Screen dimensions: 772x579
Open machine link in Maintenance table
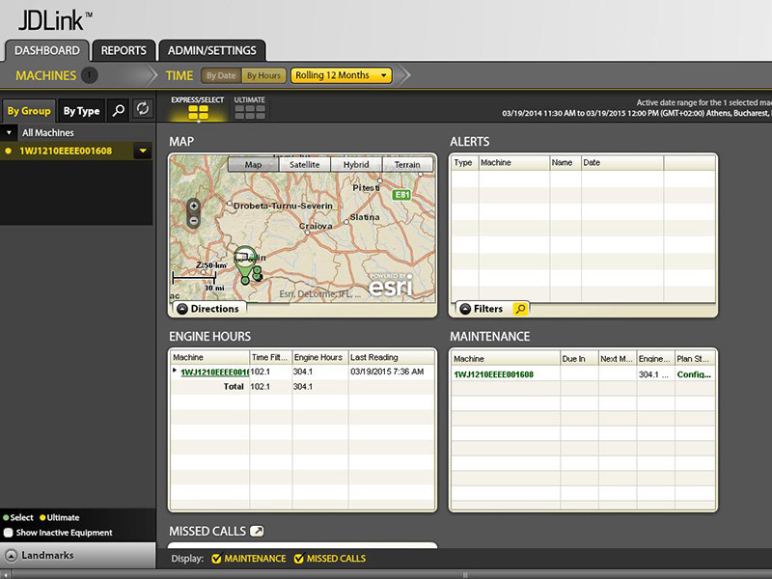pyautogui.click(x=493, y=374)
